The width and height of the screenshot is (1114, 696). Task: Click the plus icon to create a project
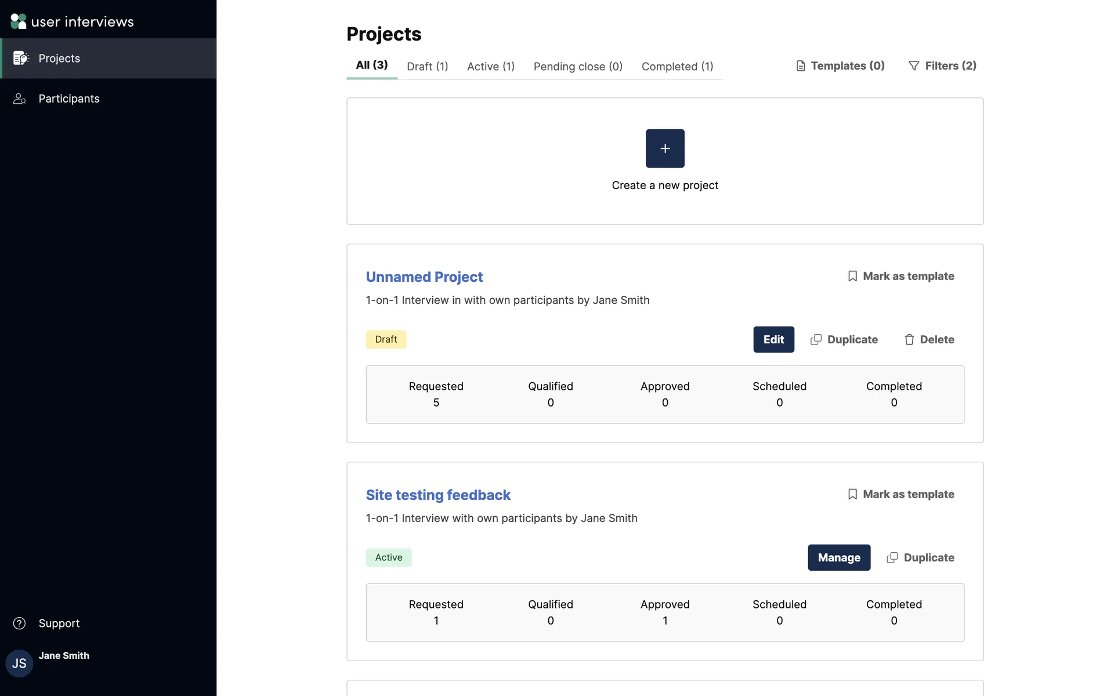(665, 148)
